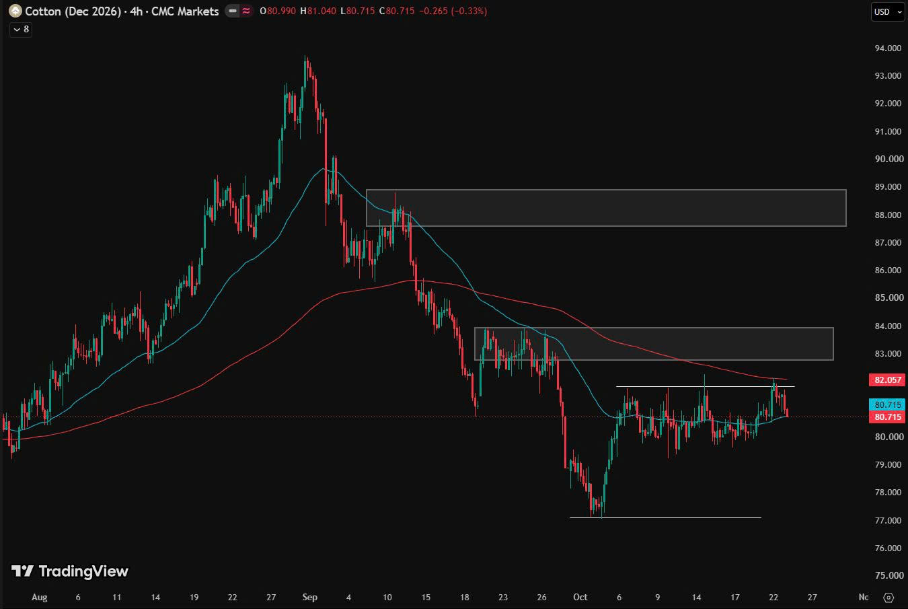Viewport: 908px width, 609px height.
Task: Click the 88.000 price axis label
Action: pos(888,215)
